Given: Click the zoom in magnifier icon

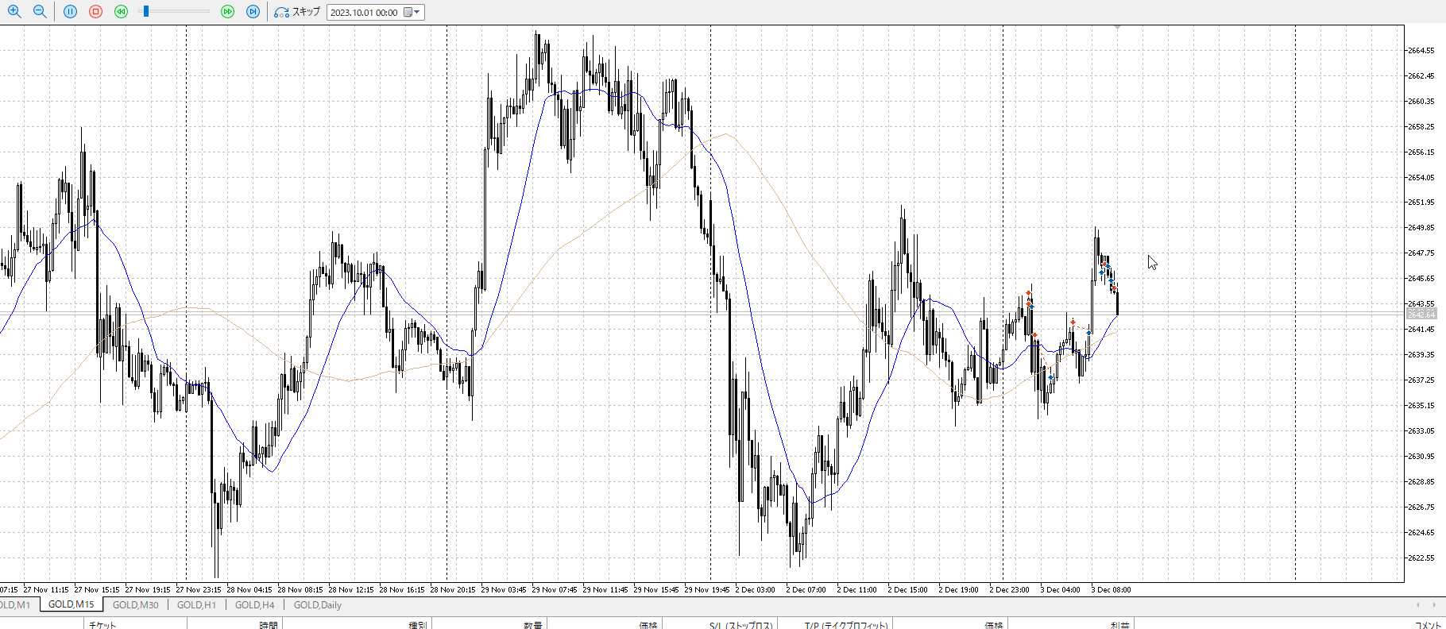Looking at the screenshot, I should (x=14, y=12).
